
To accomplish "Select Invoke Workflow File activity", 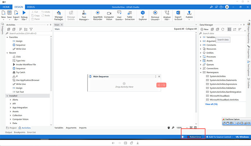I will (x=24, y=64).
